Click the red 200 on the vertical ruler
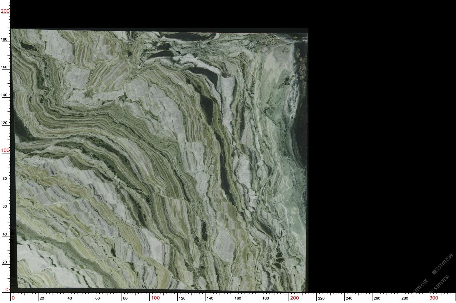The width and height of the screenshot is (456, 303). [x=5, y=11]
